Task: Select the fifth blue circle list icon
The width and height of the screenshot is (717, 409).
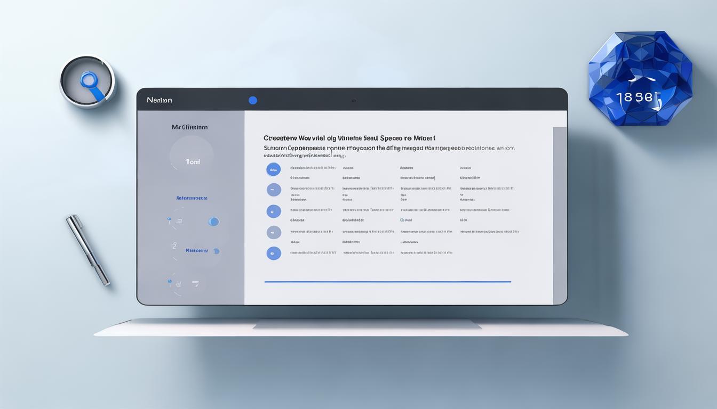Action: click(x=273, y=253)
